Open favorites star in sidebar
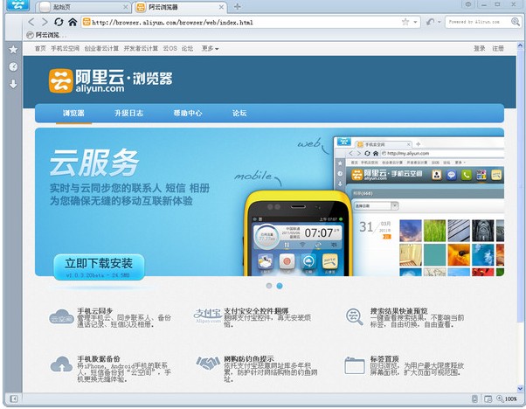This screenshot has height=409, width=526. [x=13, y=50]
